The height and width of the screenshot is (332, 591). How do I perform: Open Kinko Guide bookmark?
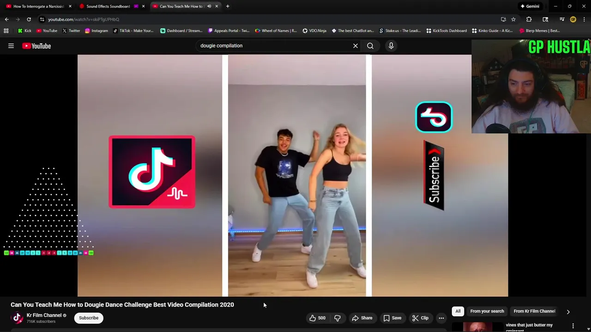[492, 30]
